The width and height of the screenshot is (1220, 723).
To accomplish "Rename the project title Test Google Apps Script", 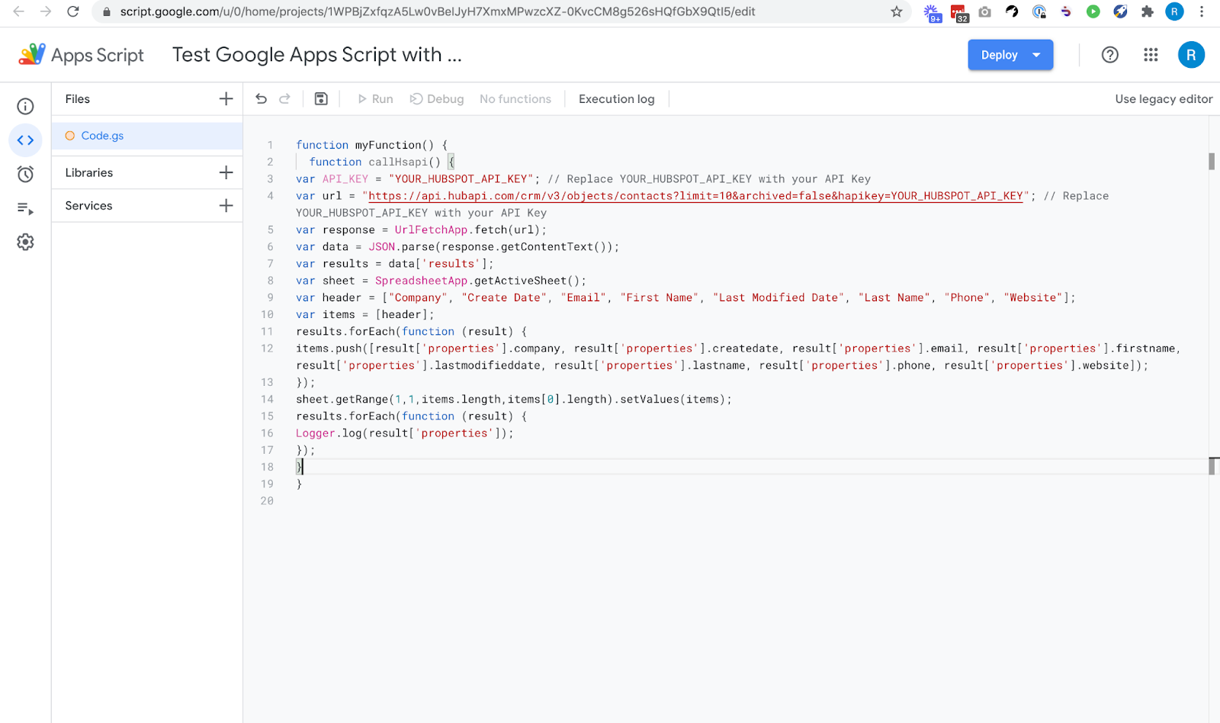I will tap(317, 55).
